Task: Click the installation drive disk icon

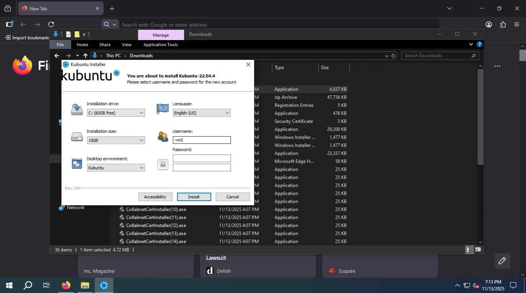Action: click(x=77, y=109)
